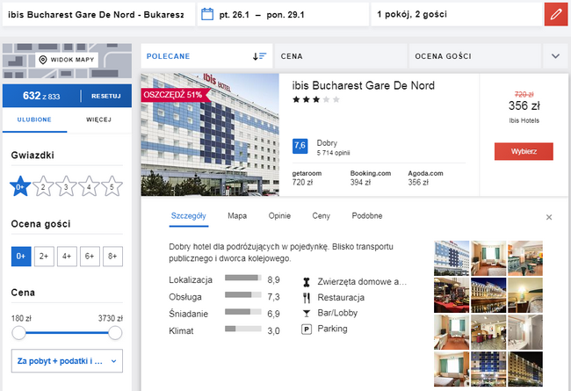Click the Obsługa 7,3 rating bar
Screen dimensions: 571x391
click(242, 295)
